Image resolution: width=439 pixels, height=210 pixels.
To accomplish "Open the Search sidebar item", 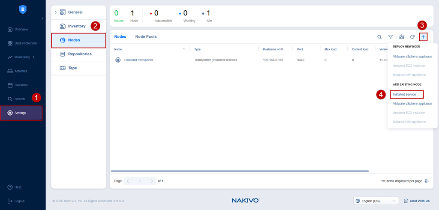I will (x=16, y=99).
